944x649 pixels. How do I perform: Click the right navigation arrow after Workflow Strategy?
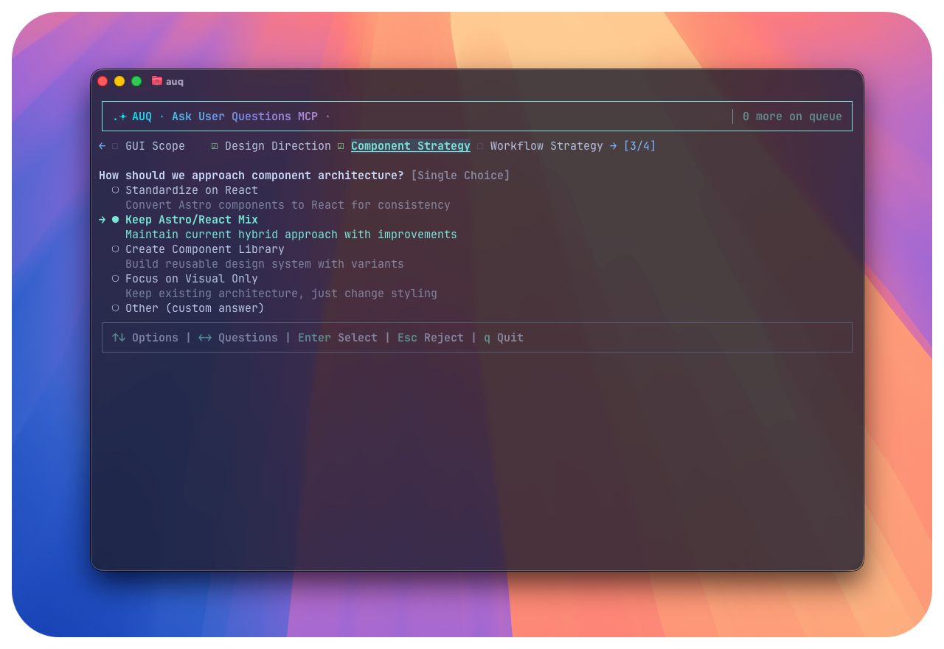point(613,145)
